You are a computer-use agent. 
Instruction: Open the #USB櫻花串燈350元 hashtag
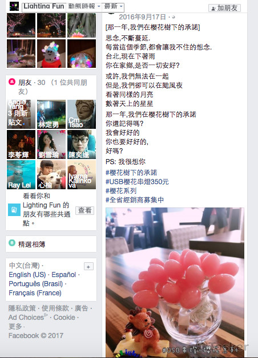[137, 182]
